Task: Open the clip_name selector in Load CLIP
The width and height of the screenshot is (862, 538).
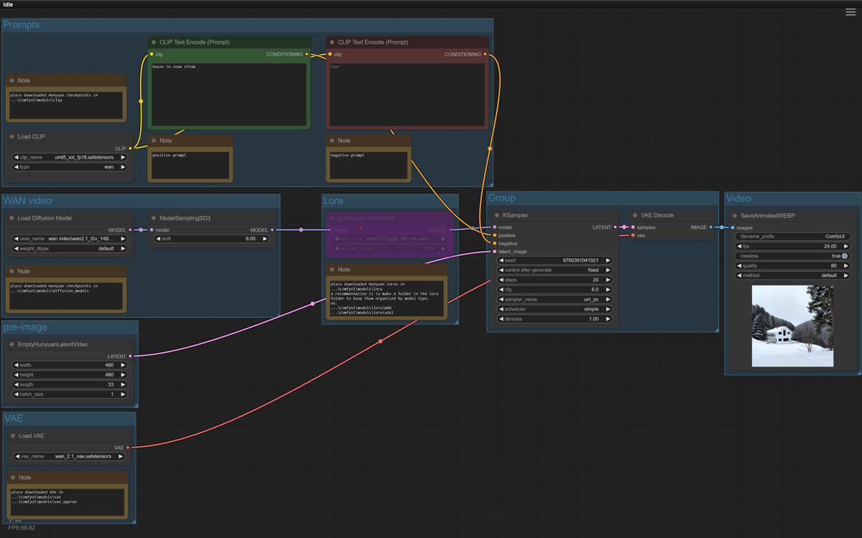Action: (70, 157)
